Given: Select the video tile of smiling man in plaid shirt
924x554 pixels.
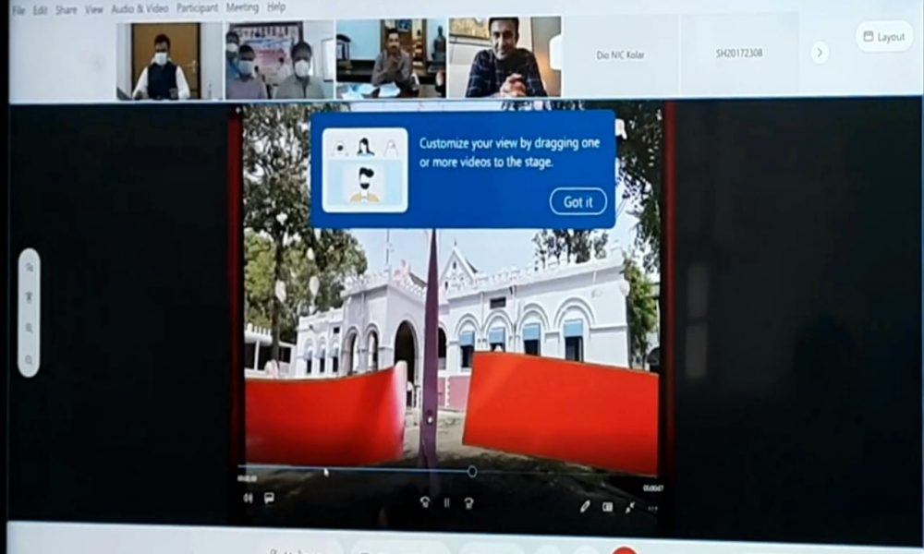Looking at the screenshot, I should pos(505,56).
